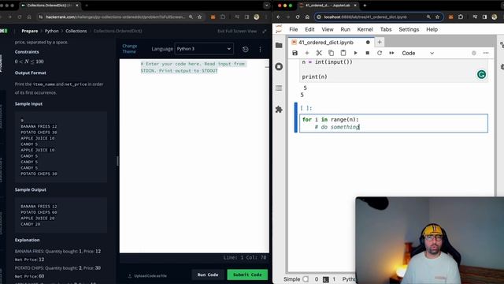Open the JupyterLab View menu
Image resolution: width=504 pixels, height=284 pixels.
(x=328, y=29)
